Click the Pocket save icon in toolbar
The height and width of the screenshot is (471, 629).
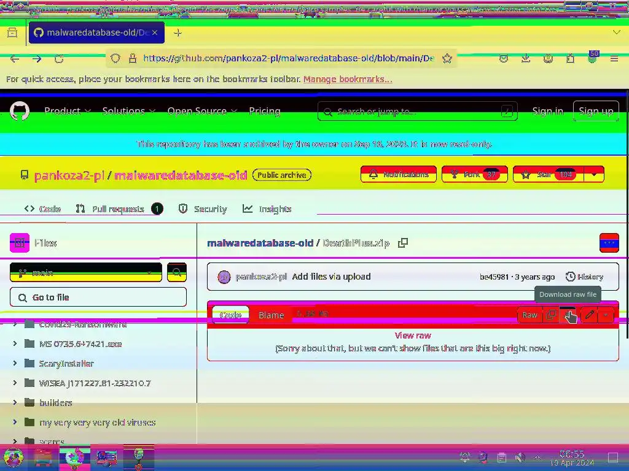[504, 59]
